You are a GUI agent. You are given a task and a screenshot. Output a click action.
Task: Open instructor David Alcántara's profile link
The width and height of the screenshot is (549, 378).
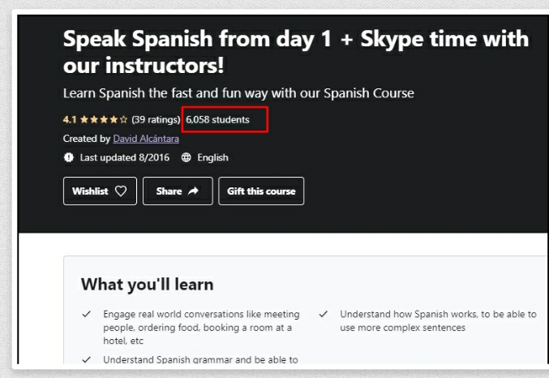click(146, 139)
